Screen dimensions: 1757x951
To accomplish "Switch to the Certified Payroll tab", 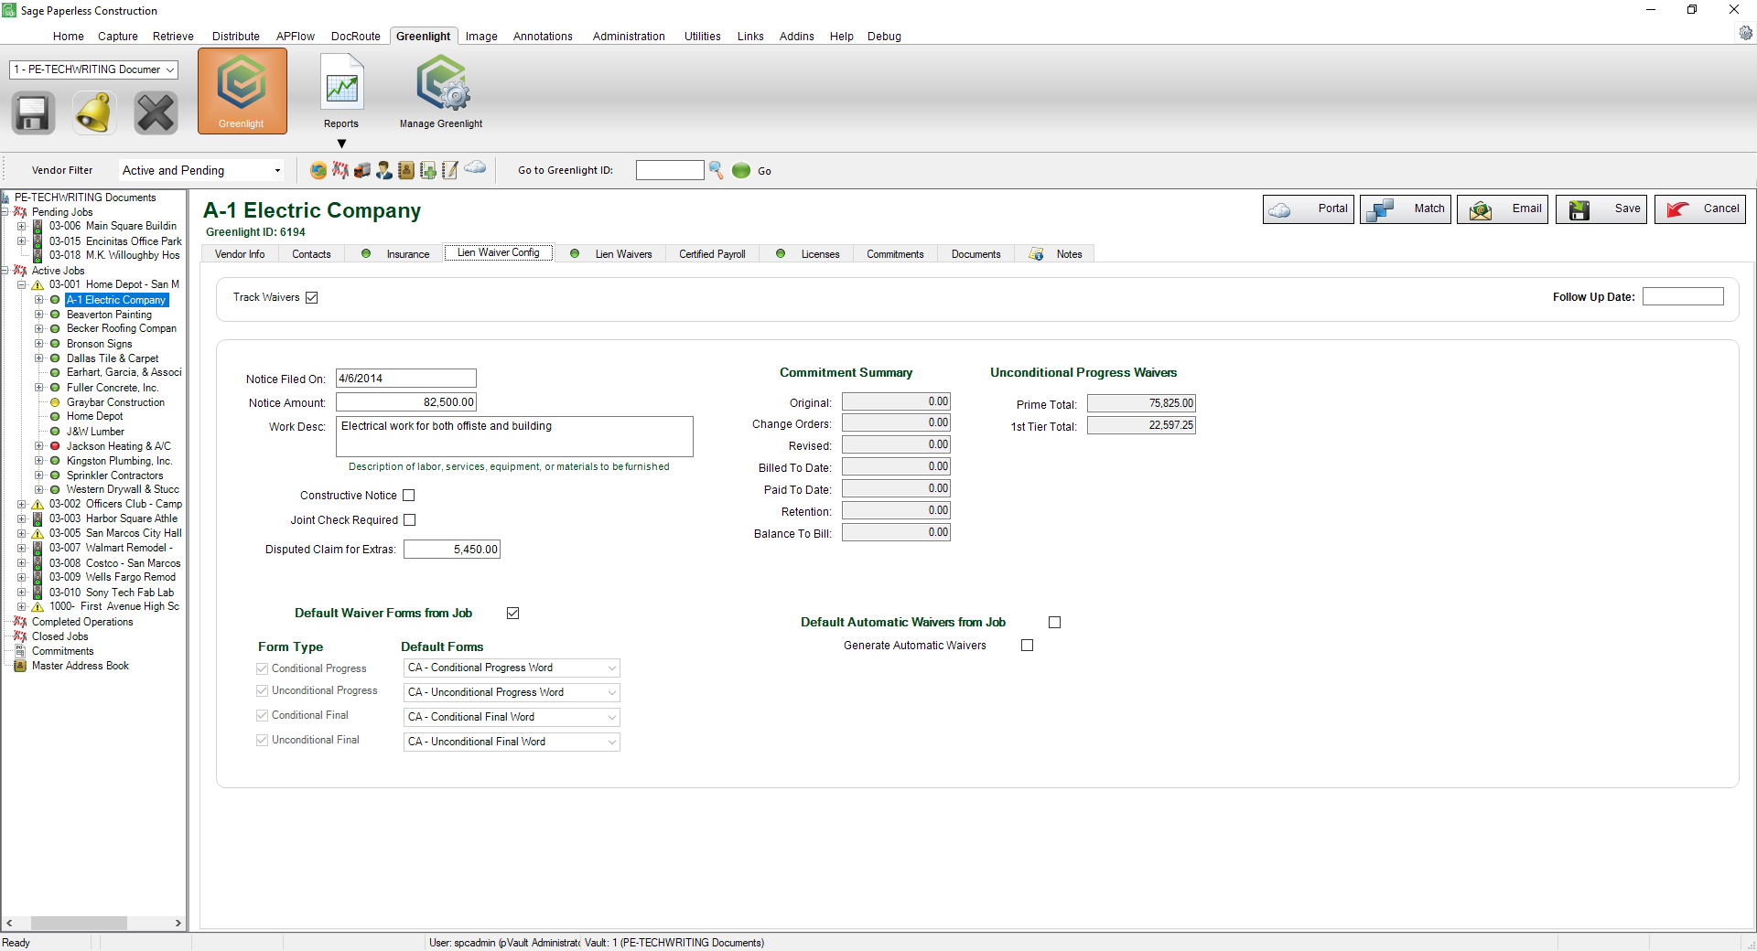I will click(x=712, y=254).
